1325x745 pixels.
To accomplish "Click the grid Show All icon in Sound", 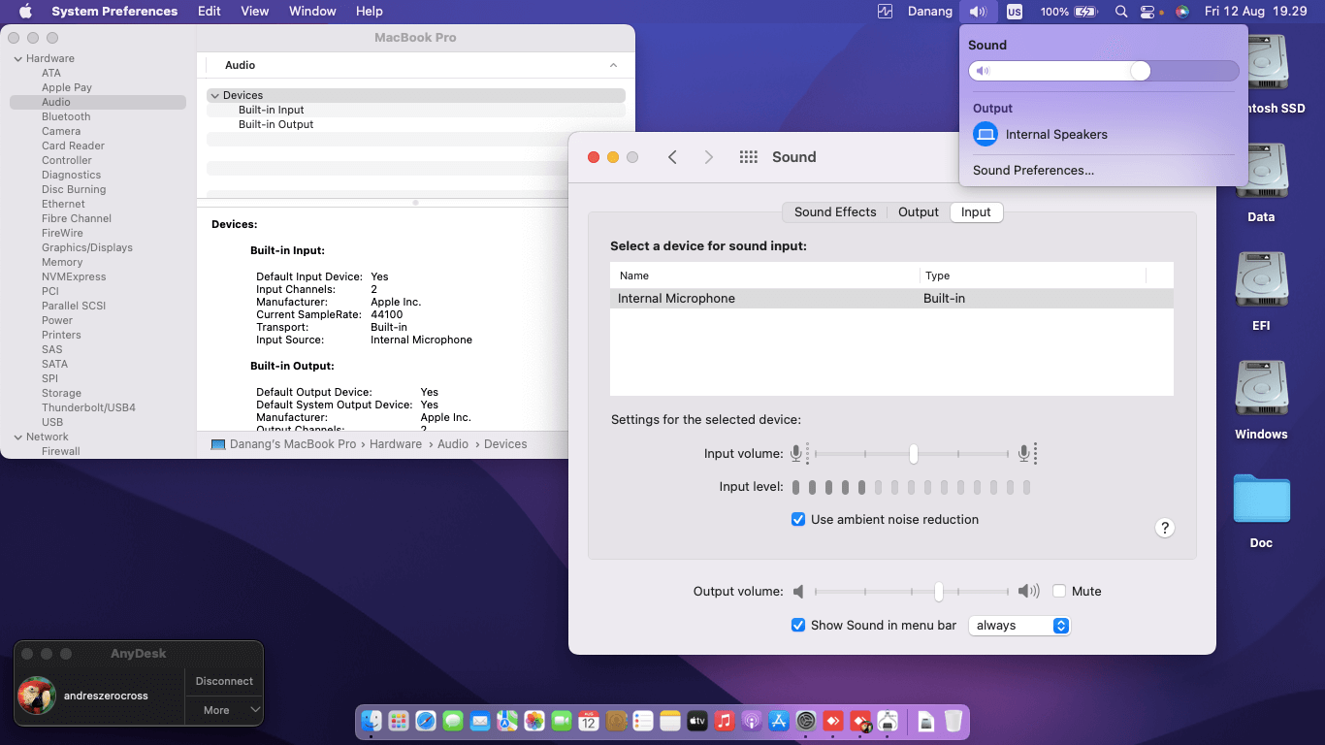I will coord(748,157).
